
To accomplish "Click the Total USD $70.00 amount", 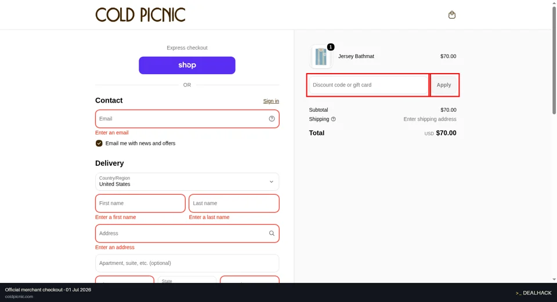I will click(440, 133).
